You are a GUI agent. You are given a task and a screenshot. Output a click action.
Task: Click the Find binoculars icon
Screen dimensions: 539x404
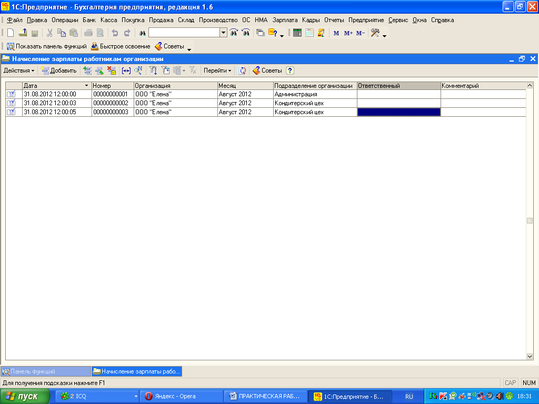click(142, 33)
